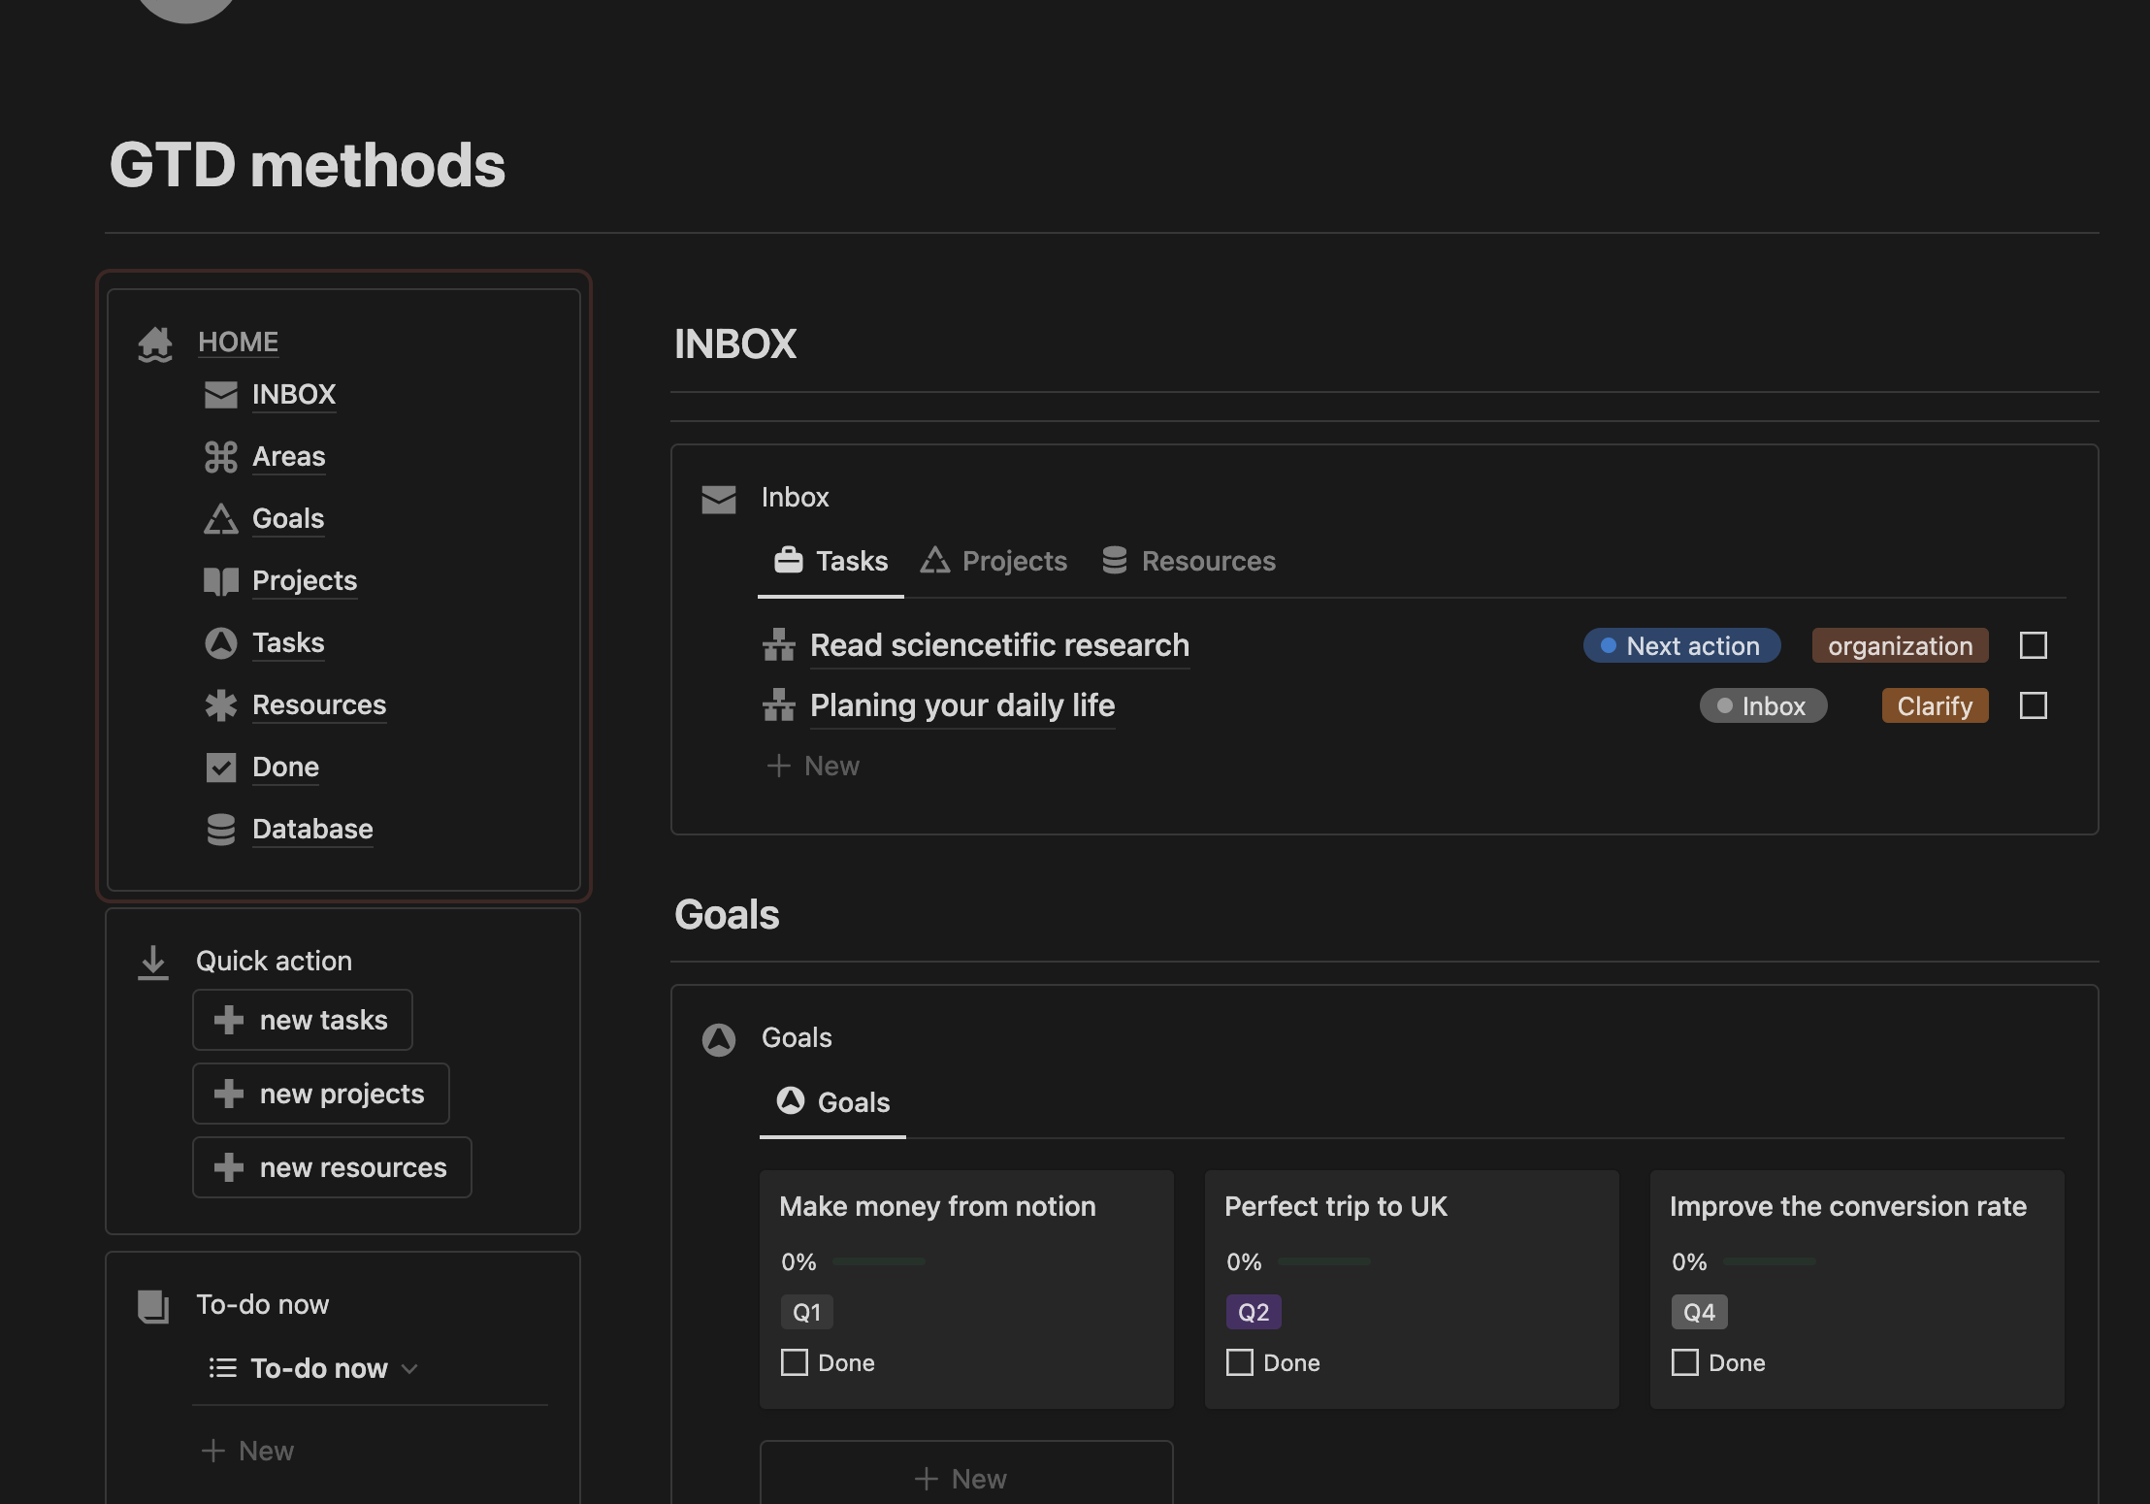Click the Tasks circle-arrow icon in sidebar
The width and height of the screenshot is (2150, 1504).
pyautogui.click(x=221, y=643)
